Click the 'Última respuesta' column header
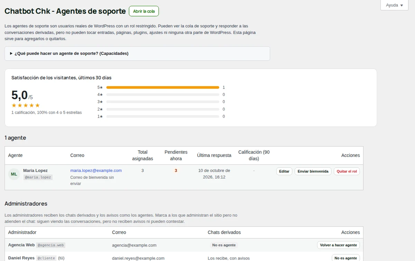 coord(214,155)
